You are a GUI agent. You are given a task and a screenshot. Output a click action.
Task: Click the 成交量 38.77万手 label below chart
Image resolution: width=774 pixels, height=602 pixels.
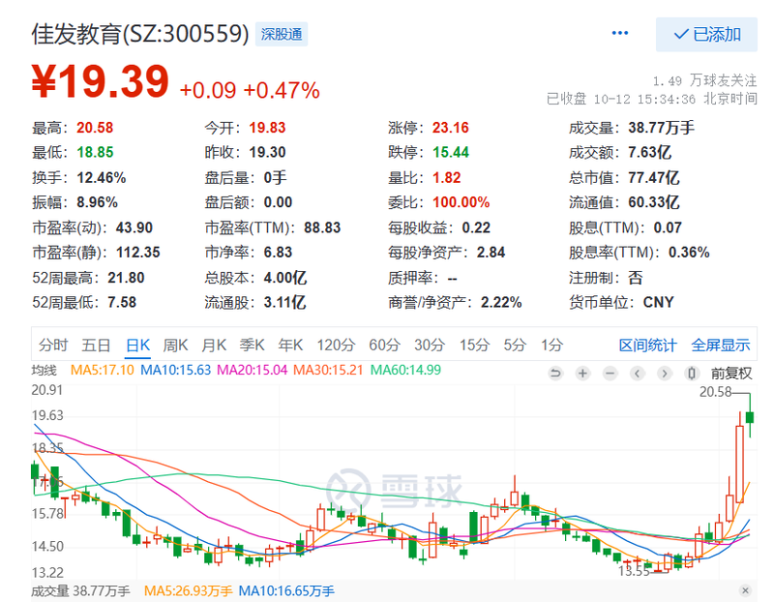(80, 590)
